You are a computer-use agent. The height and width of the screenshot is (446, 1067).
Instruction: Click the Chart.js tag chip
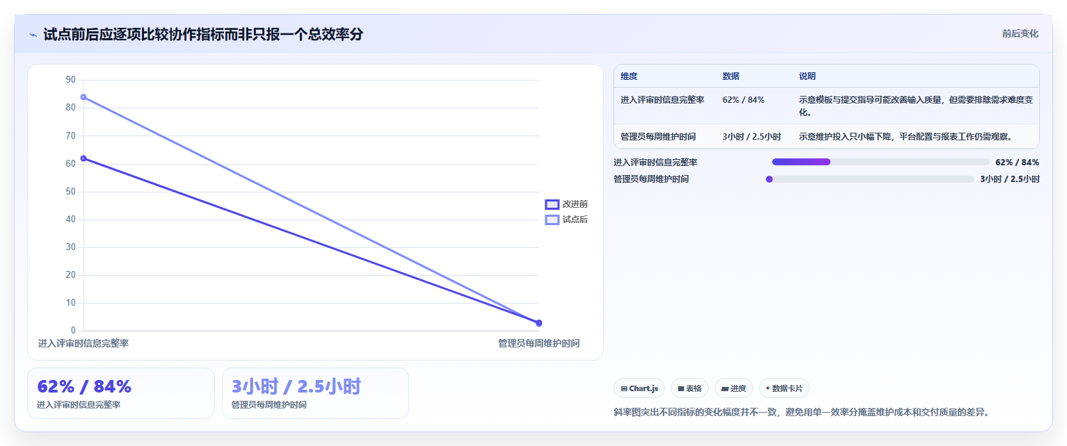point(639,388)
